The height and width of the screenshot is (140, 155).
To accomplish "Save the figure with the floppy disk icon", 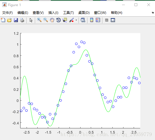I will pos(16,20).
